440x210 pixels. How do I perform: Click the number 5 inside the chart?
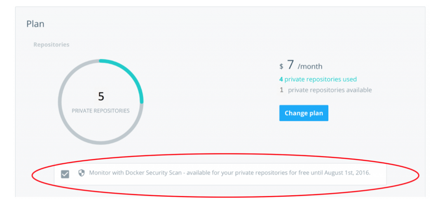[101, 96]
